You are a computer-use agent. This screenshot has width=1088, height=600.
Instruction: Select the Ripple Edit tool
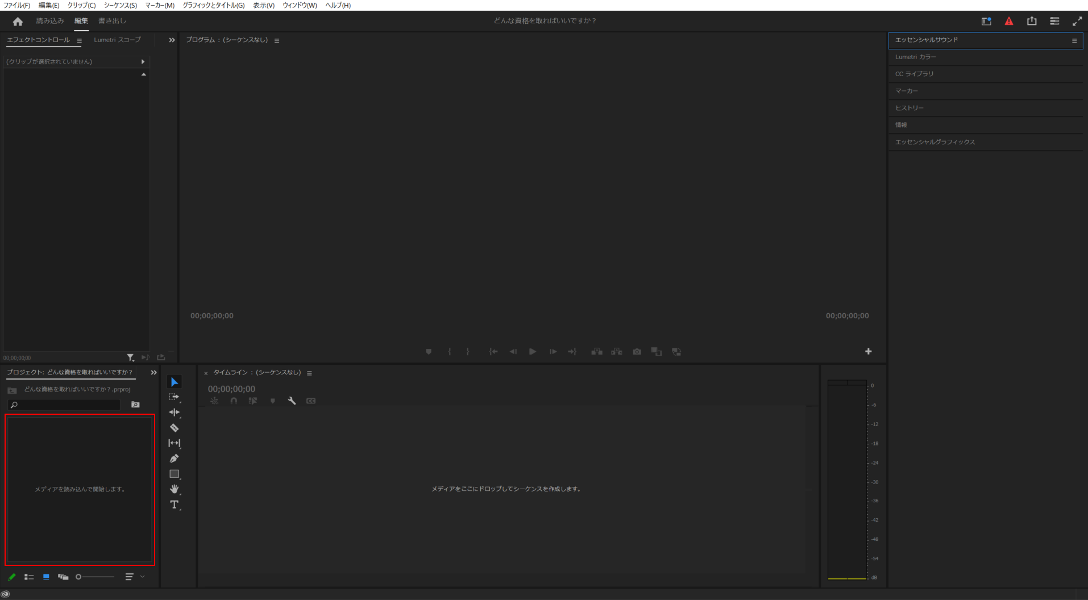pyautogui.click(x=175, y=413)
